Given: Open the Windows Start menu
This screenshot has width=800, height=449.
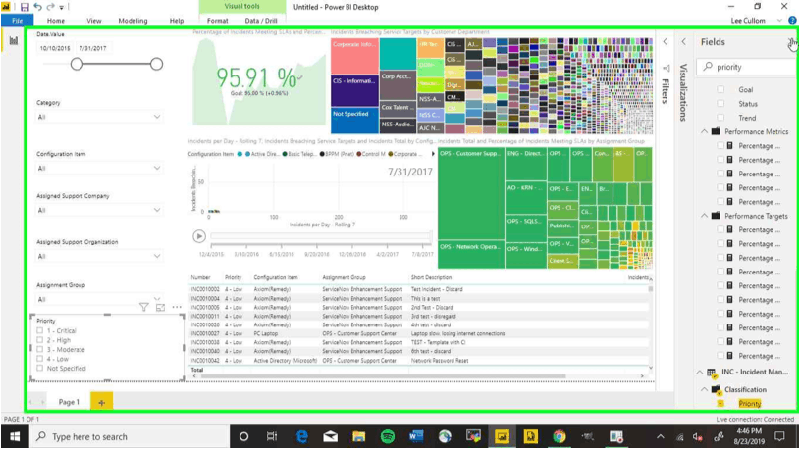Looking at the screenshot, I should tap(15, 437).
